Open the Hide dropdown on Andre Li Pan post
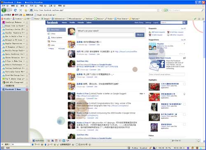This screenshot has height=150, width=206. pyautogui.click(x=142, y=94)
